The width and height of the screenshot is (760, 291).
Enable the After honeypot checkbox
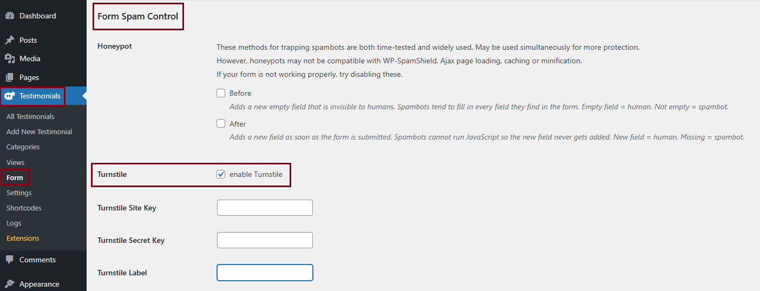[221, 123]
